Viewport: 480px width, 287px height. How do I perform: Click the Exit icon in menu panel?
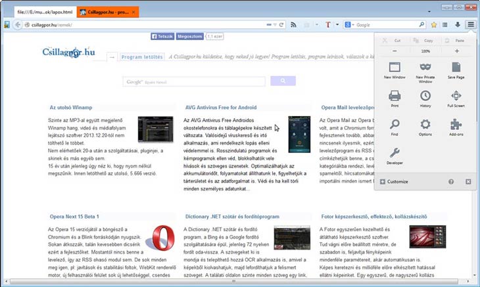(468, 181)
